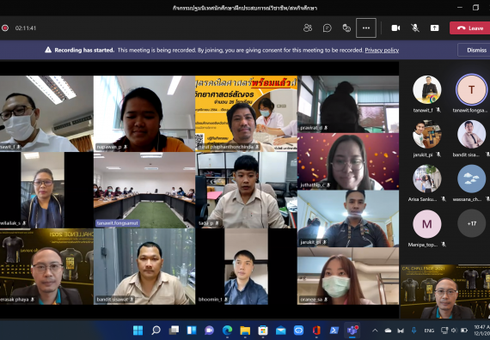This screenshot has height=340, width=490.
Task: Click the OneDrive cloud tray icon
Action: tap(388, 331)
